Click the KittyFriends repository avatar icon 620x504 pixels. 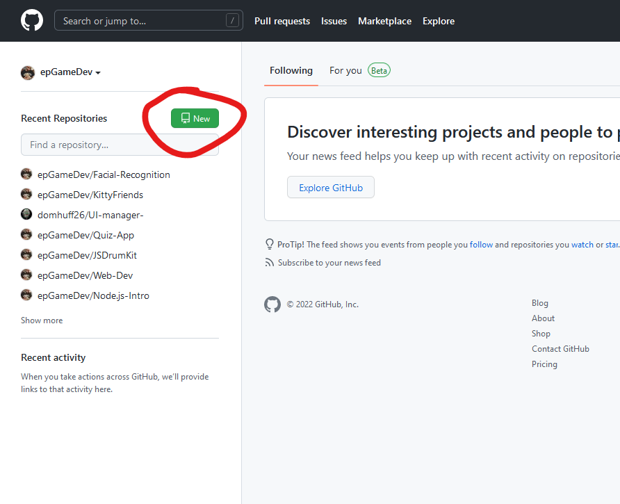[x=26, y=195]
